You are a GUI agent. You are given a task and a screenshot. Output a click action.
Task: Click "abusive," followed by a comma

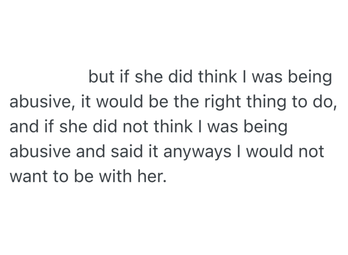point(38,102)
